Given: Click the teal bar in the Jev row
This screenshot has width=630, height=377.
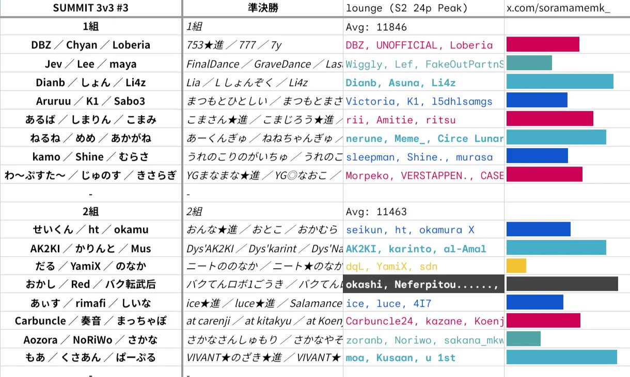Looking at the screenshot, I should point(529,63).
